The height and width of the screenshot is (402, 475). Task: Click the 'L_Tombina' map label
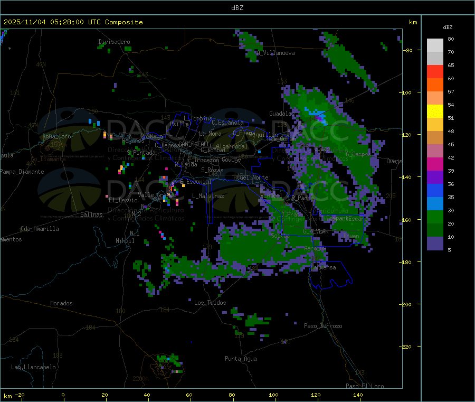198,118
